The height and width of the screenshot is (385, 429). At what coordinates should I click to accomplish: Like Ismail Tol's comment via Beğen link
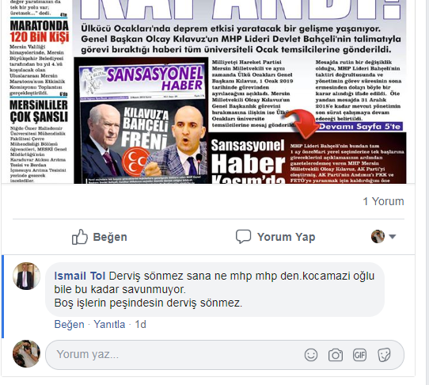(x=69, y=325)
